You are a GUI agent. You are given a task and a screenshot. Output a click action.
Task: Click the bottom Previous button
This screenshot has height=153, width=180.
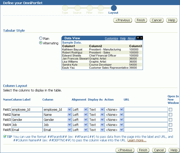pyautogui.click(x=125, y=150)
